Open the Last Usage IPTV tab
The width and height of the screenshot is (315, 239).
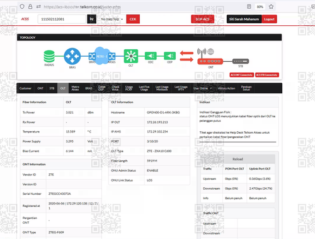point(181,88)
